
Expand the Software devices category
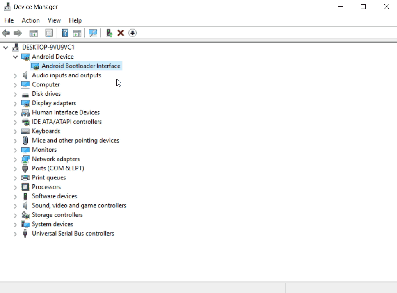click(x=16, y=196)
